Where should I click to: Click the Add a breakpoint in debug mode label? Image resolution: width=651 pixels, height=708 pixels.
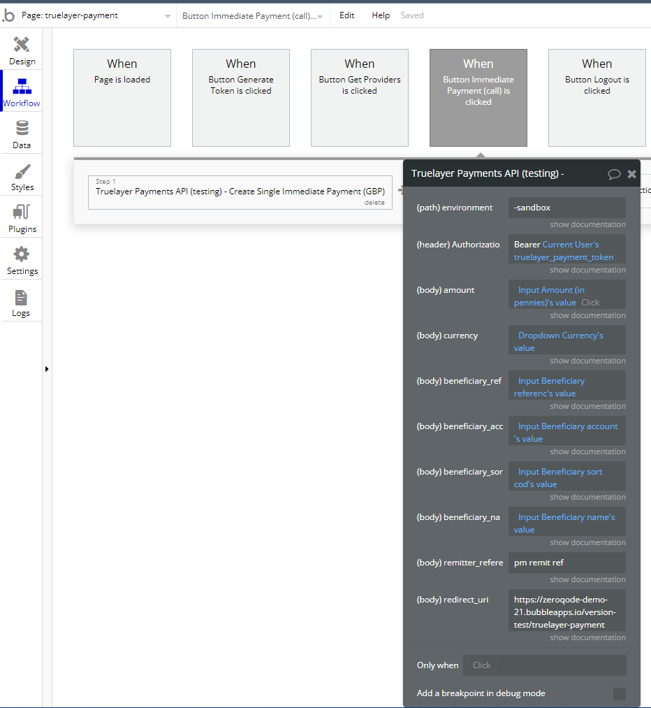481,693
